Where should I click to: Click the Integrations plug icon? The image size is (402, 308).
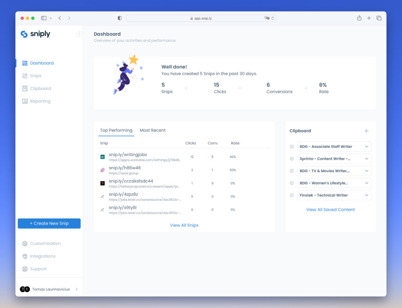[x=25, y=256]
